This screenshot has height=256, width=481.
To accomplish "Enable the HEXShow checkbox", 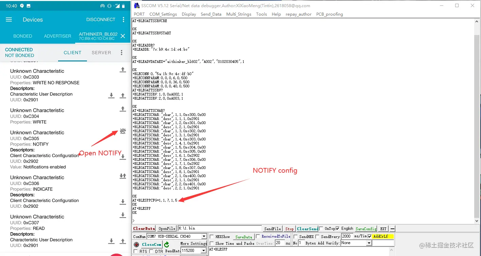I will click(x=212, y=237).
